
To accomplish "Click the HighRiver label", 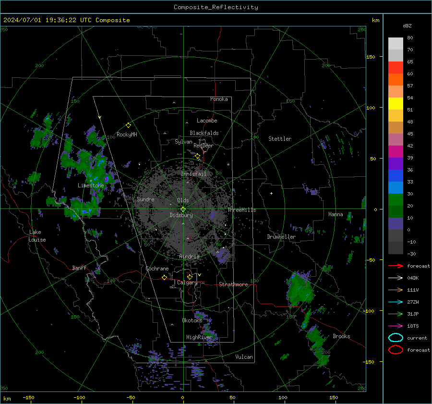I will tap(199, 337).
